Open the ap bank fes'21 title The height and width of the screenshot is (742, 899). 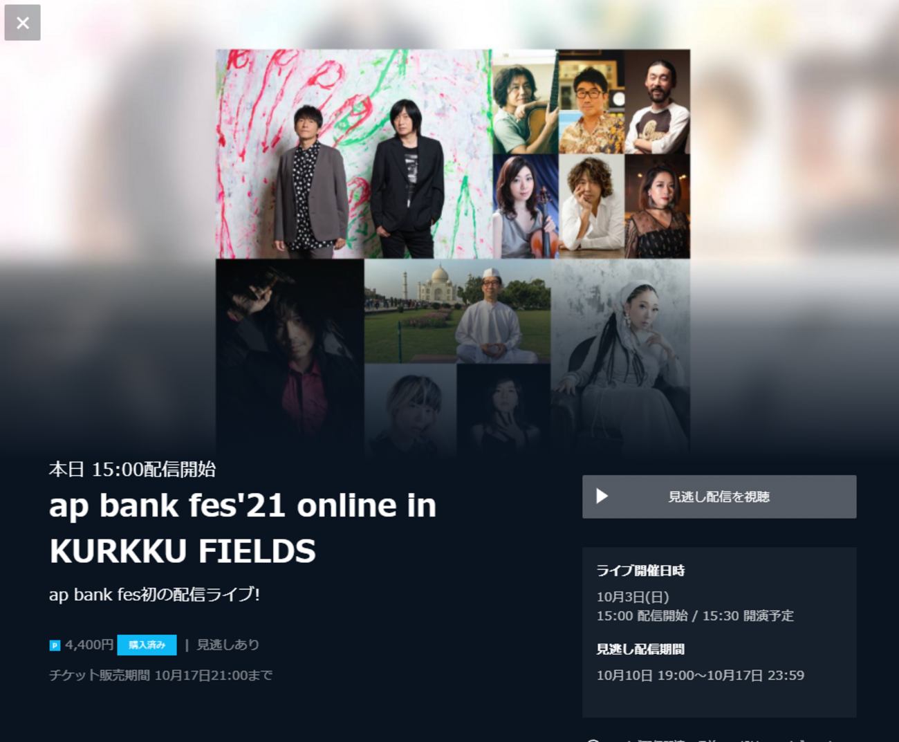click(x=243, y=528)
